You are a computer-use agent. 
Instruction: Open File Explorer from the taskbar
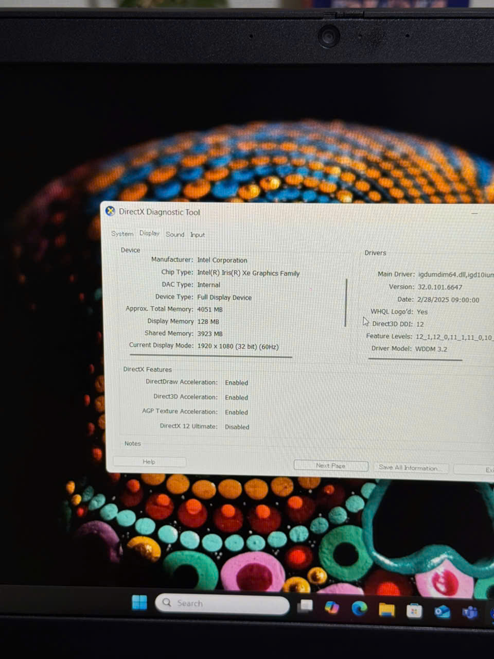pyautogui.click(x=386, y=610)
